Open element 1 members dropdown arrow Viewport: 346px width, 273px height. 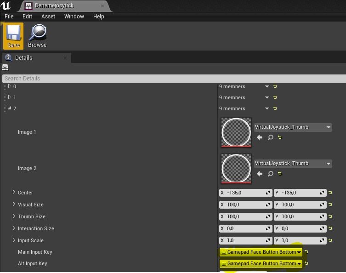coord(267,97)
